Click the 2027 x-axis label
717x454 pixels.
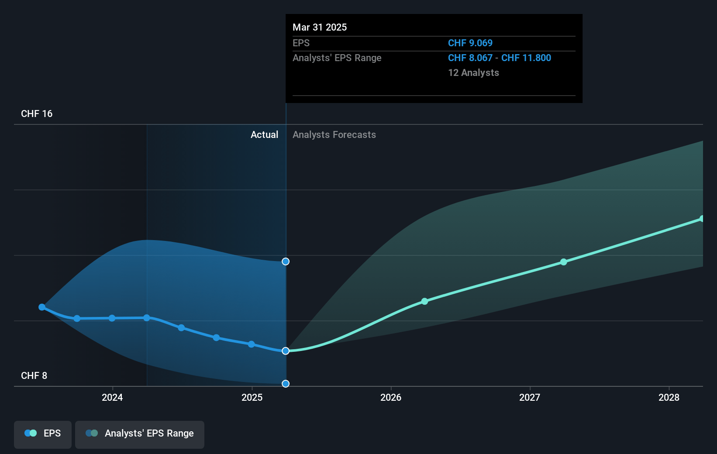tap(530, 398)
